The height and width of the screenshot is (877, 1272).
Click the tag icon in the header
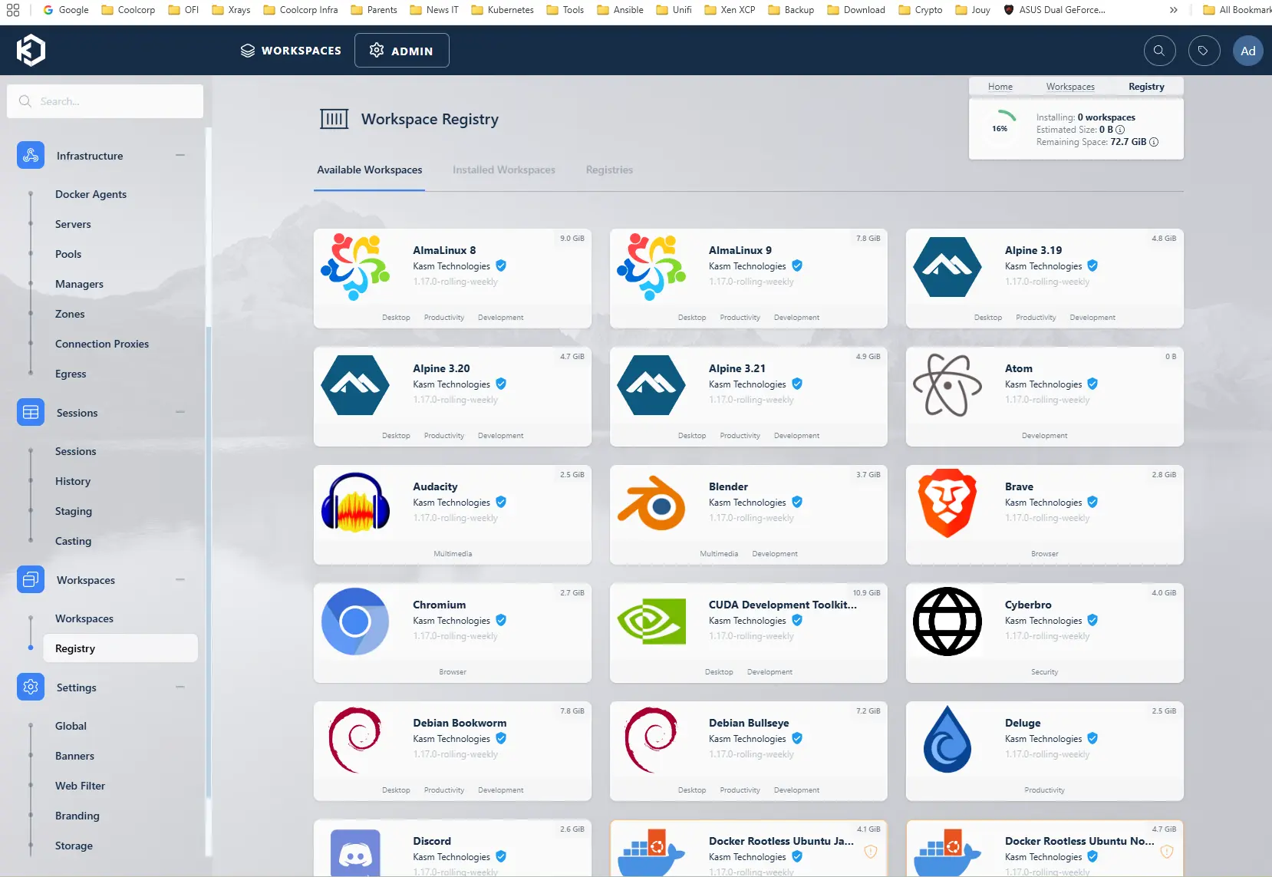tap(1204, 51)
